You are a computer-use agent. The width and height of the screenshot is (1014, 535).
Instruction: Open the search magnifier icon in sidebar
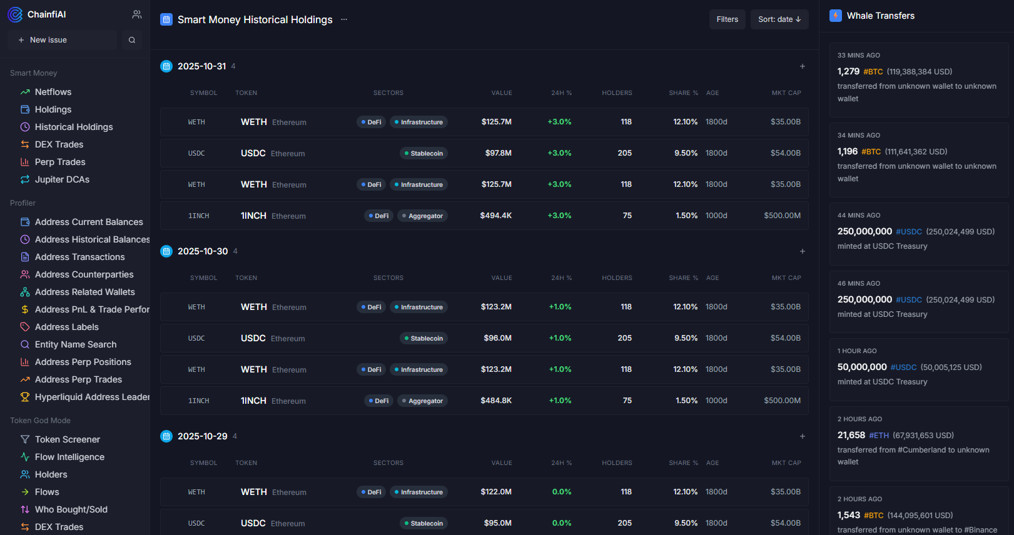click(x=132, y=40)
